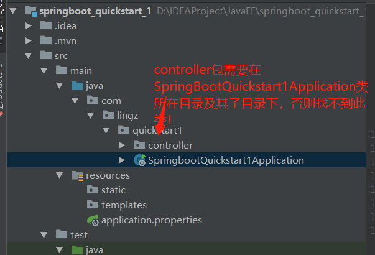Image resolution: width=375 pixels, height=255 pixels.
Task: Click the controller package icon
Action: coord(139,145)
